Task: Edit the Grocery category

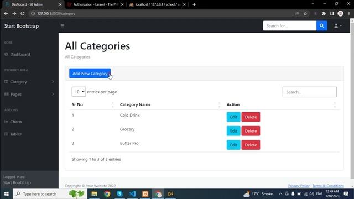Action: [x=233, y=131]
